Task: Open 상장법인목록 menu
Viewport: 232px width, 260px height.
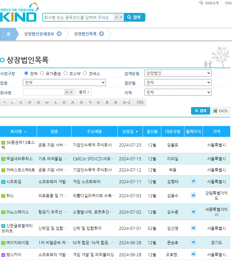Action: pos(85,34)
